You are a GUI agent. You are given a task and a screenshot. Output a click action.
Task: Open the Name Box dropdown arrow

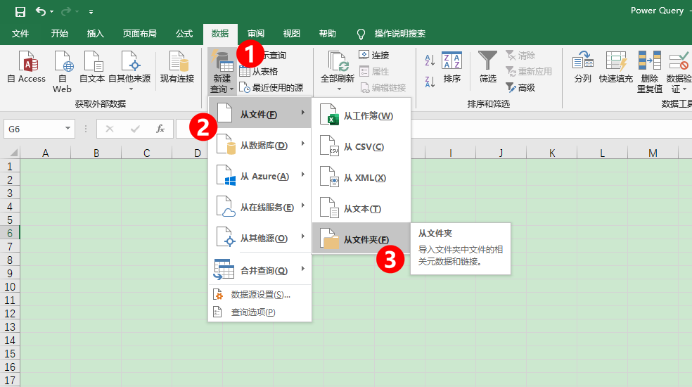(x=68, y=129)
